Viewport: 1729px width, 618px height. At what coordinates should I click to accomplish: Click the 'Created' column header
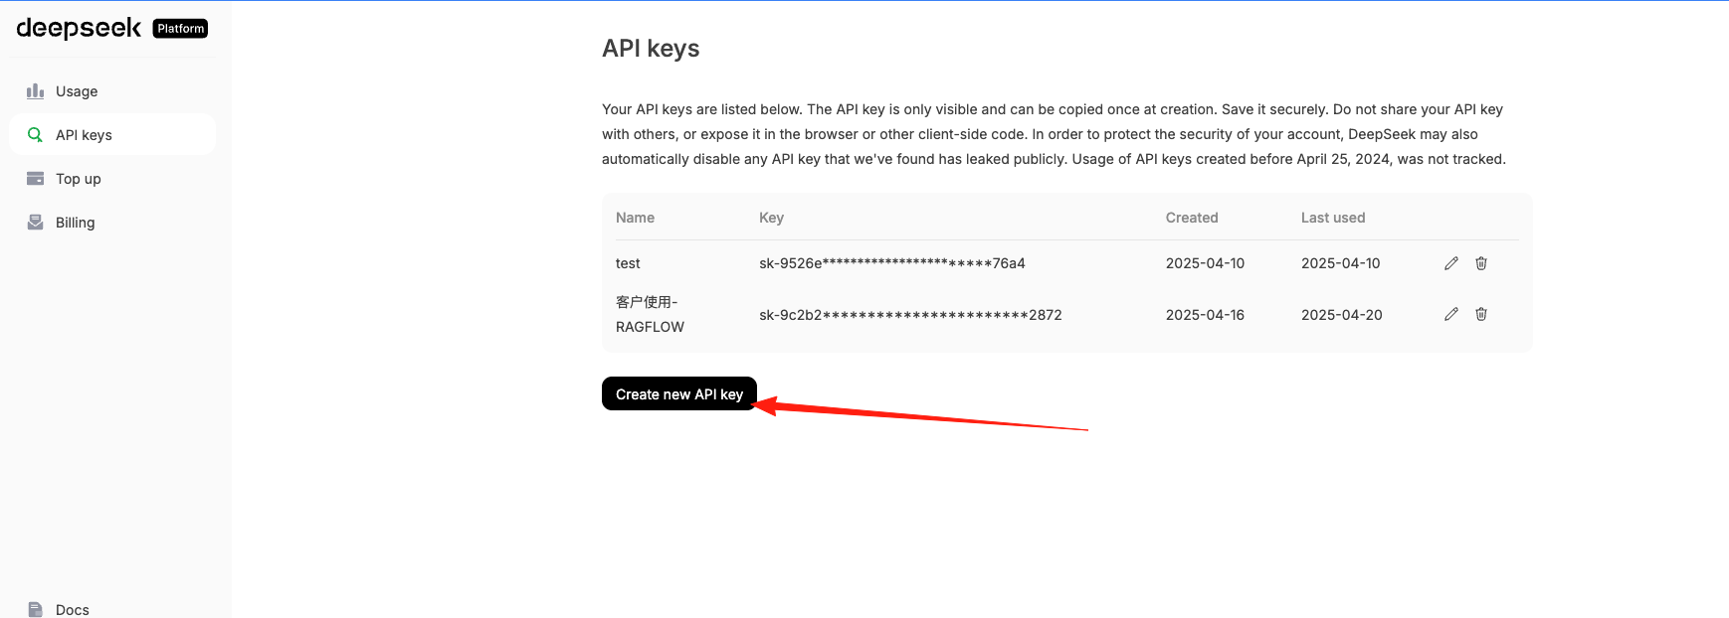click(1192, 218)
